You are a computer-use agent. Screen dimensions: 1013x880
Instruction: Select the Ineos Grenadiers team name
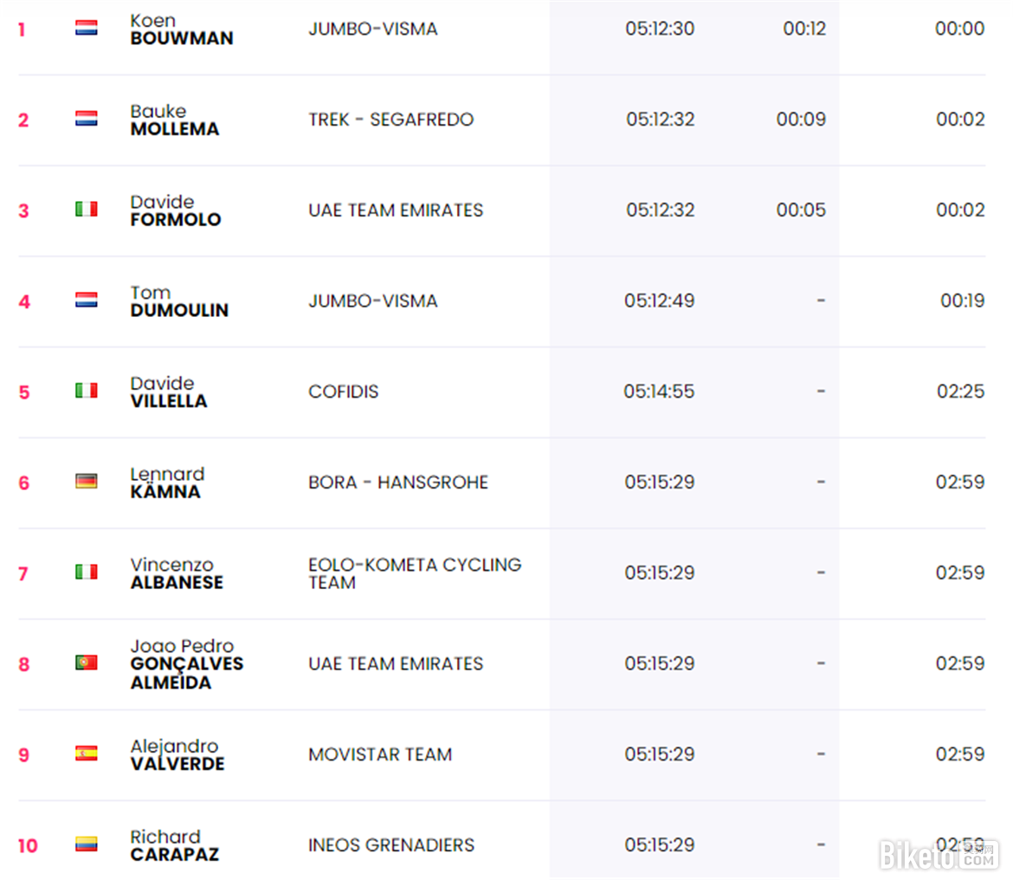pyautogui.click(x=390, y=845)
